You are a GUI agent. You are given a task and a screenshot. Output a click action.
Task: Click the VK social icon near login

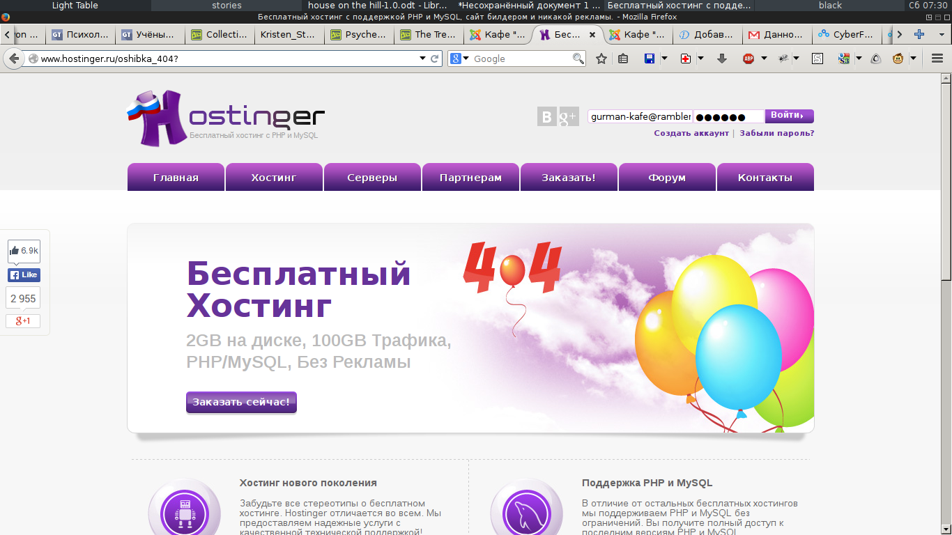546,117
